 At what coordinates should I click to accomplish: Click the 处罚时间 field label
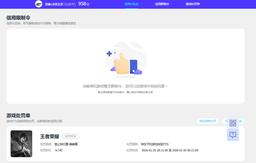pos(132,150)
